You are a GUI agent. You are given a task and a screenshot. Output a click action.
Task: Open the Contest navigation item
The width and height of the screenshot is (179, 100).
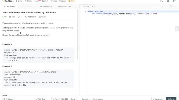(45, 1)
